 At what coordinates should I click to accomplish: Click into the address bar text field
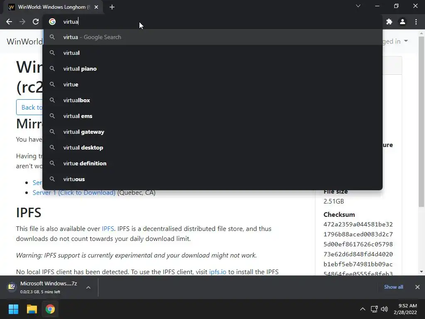tap(211, 22)
